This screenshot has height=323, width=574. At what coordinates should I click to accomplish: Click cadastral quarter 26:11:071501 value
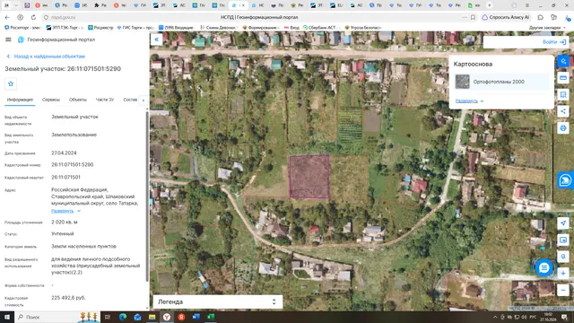[x=65, y=178]
